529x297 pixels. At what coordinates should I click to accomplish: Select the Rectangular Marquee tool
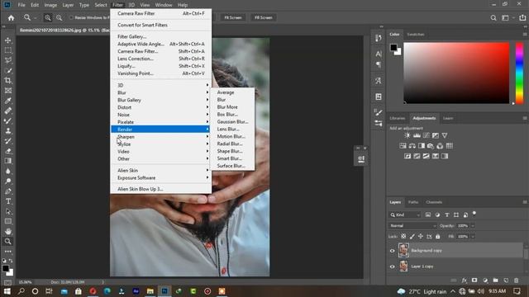click(x=7, y=50)
